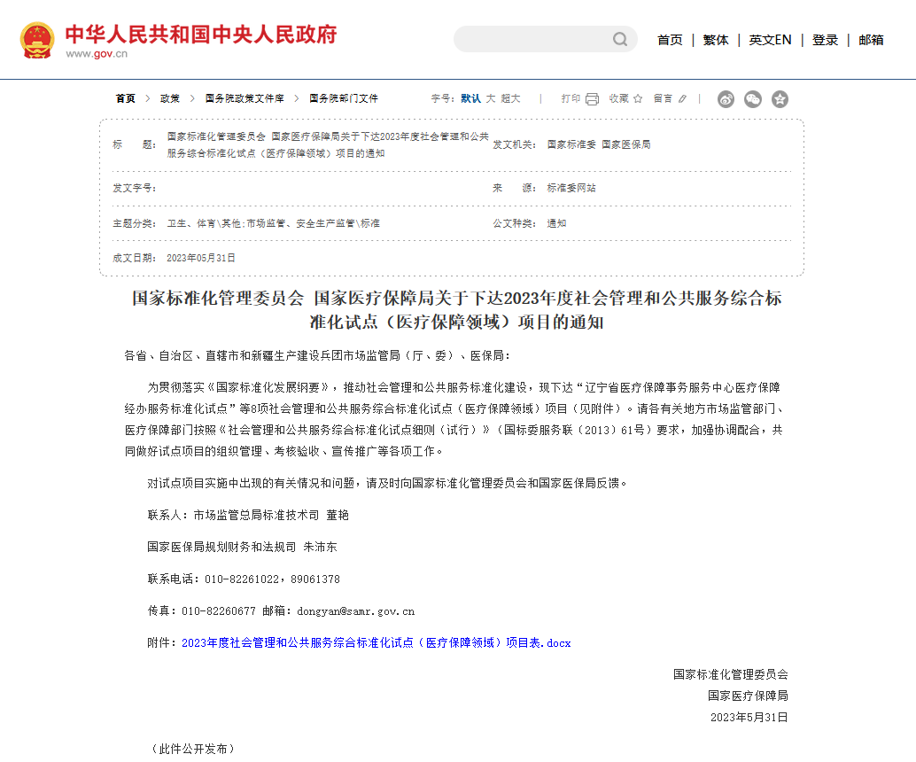Click the pencil icon beside 留言

[x=682, y=98]
